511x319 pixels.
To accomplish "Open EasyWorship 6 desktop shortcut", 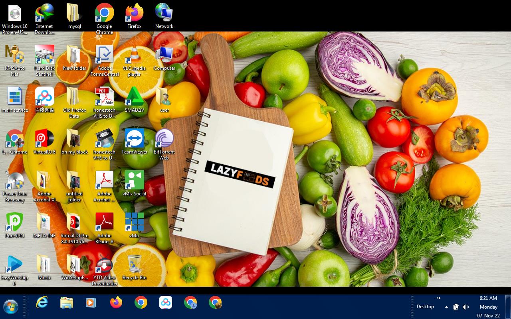I will coord(15,266).
